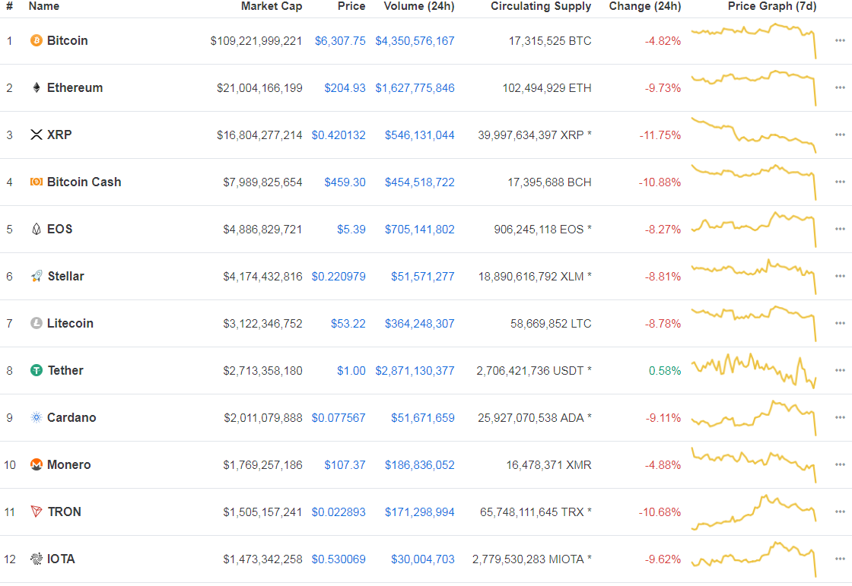Image resolution: width=852 pixels, height=586 pixels.
Task: Open the more options menu for Stellar
Action: 840,276
